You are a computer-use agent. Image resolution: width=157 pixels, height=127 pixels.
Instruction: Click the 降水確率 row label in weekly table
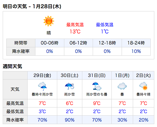[x=15, y=120]
